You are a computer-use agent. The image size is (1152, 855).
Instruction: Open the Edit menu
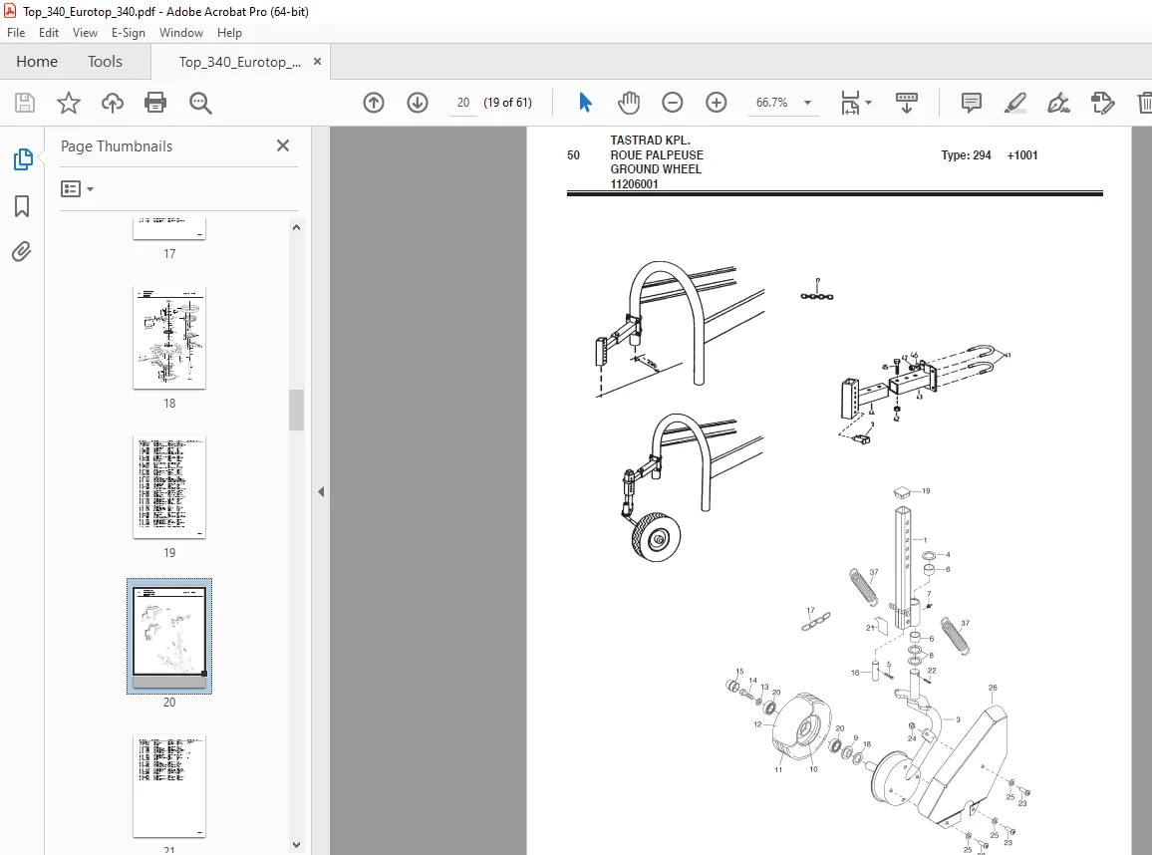click(49, 32)
